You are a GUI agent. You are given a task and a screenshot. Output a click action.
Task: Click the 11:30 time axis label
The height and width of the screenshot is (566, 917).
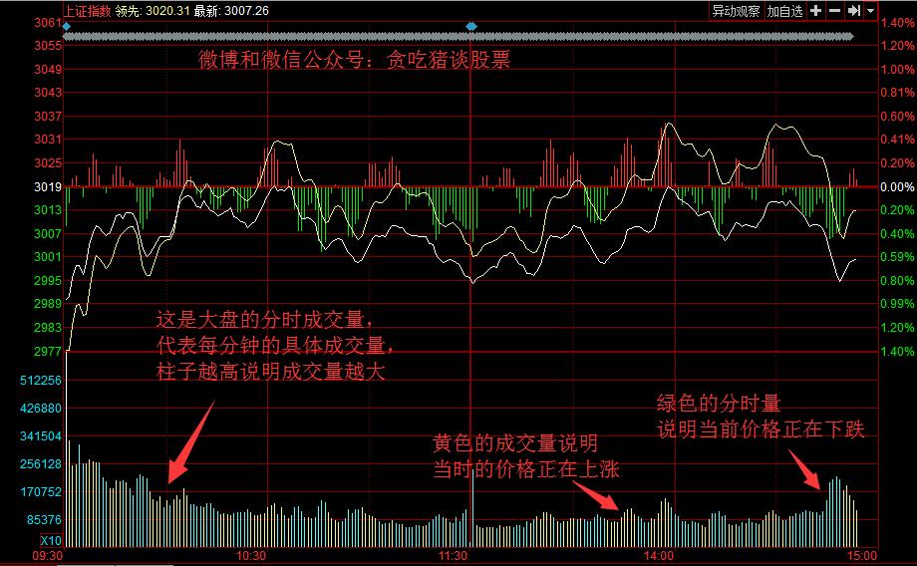click(454, 555)
